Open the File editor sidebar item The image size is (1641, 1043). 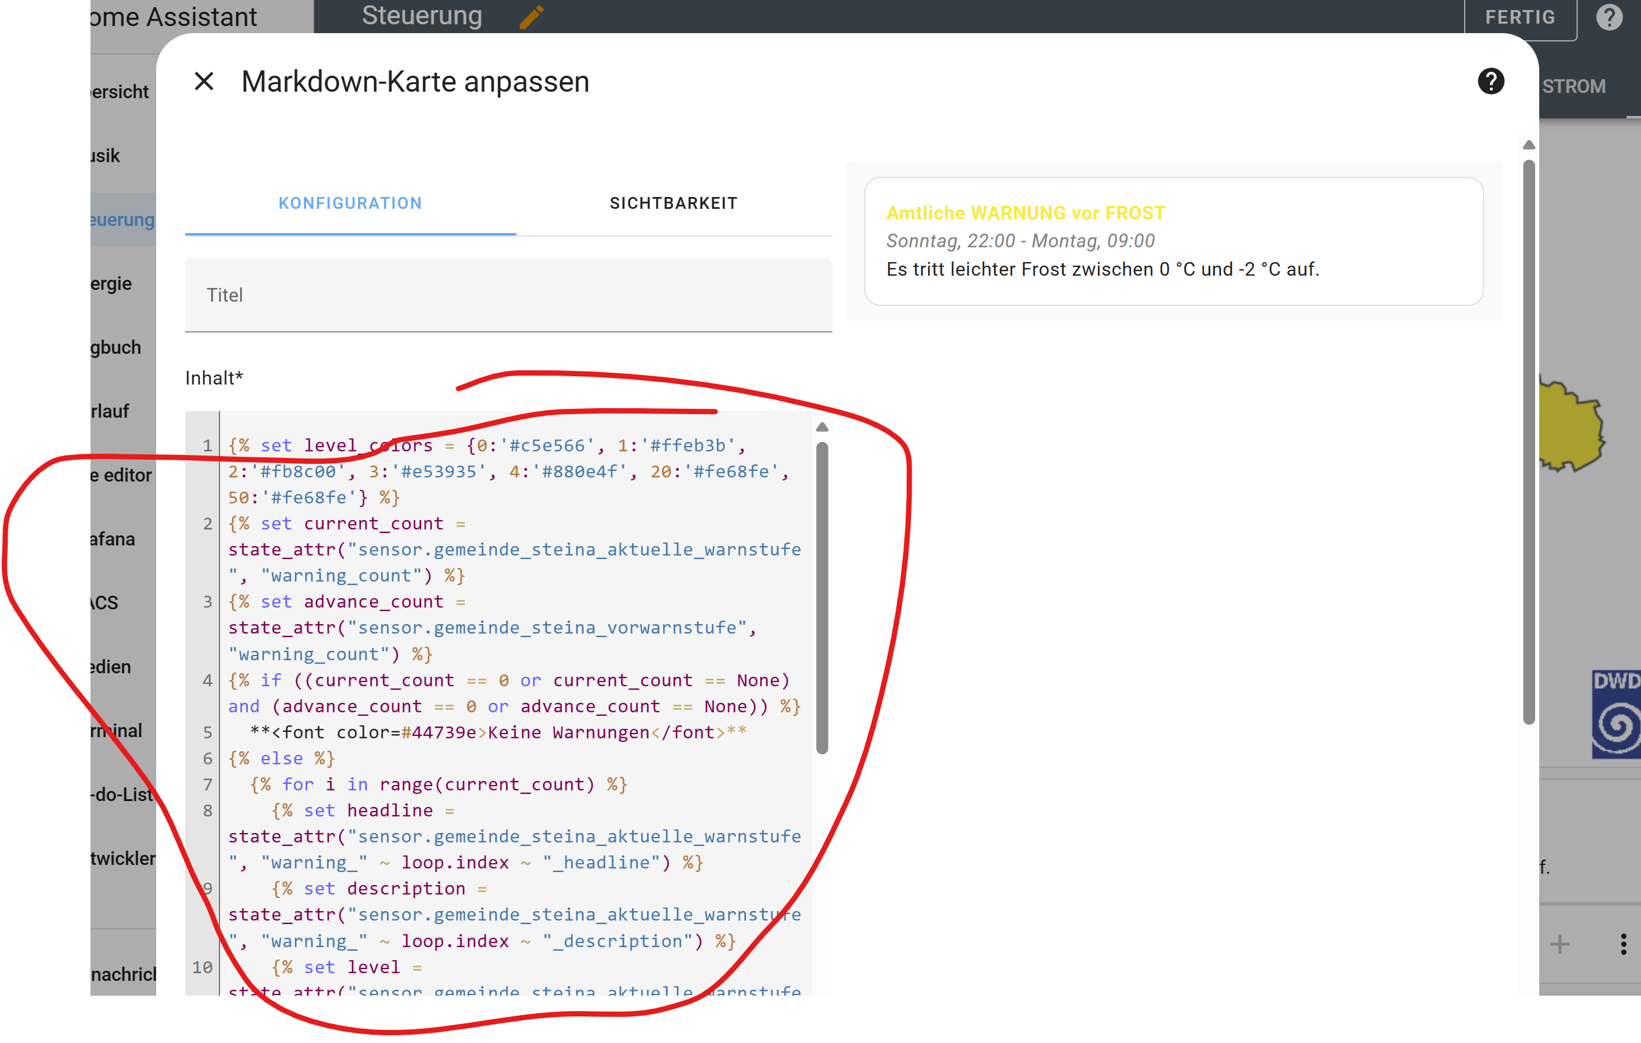pos(124,475)
